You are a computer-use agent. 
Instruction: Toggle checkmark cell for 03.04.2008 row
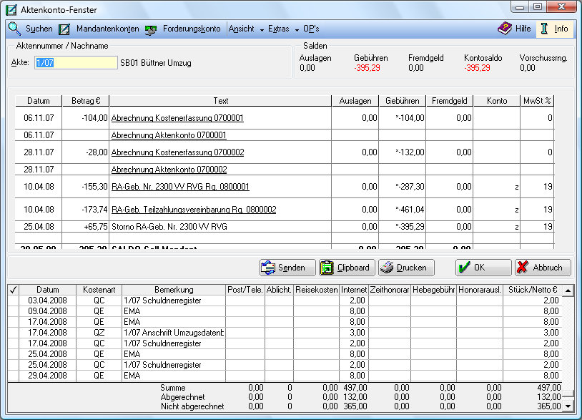click(12, 301)
